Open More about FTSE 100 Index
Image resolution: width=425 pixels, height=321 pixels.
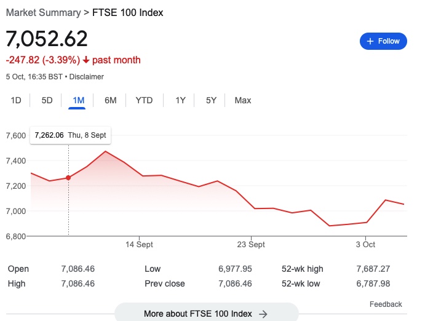click(198, 314)
